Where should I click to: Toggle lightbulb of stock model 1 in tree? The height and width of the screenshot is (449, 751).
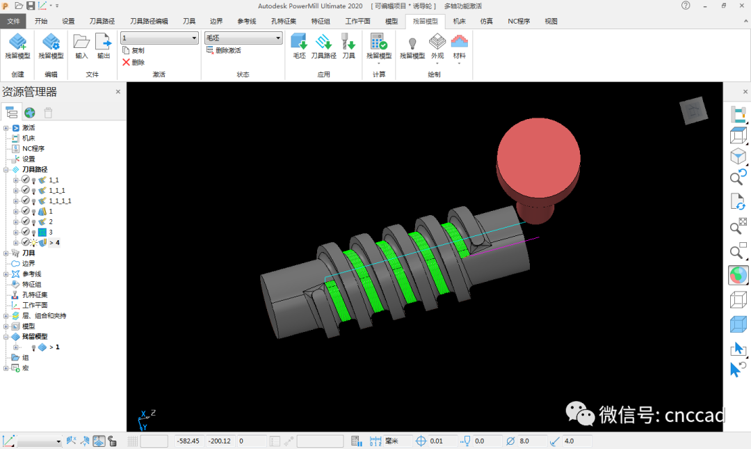tap(33, 347)
